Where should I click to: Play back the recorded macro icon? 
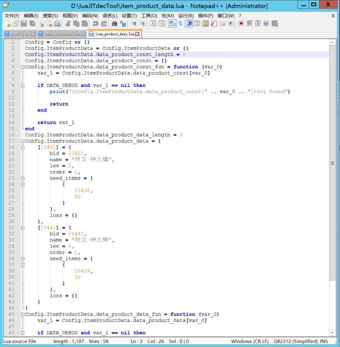pos(258,24)
